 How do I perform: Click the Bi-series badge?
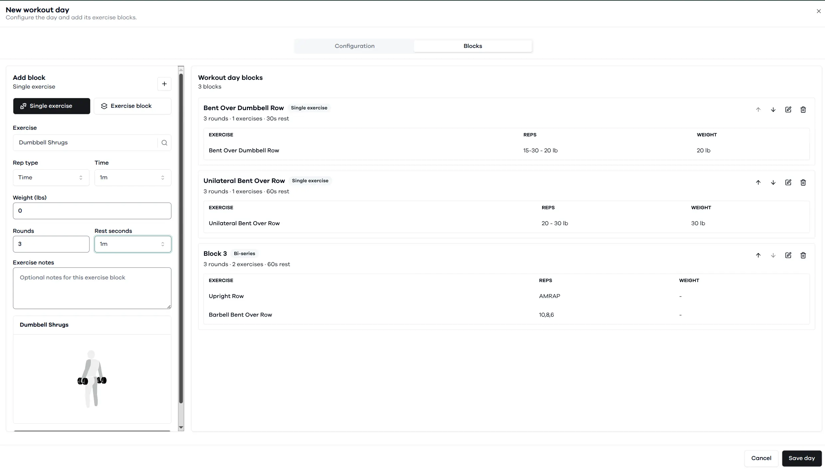point(245,253)
